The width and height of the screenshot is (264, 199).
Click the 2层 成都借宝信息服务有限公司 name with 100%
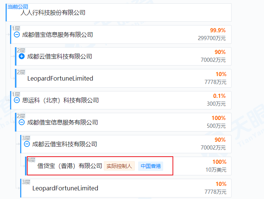click(x=62, y=122)
